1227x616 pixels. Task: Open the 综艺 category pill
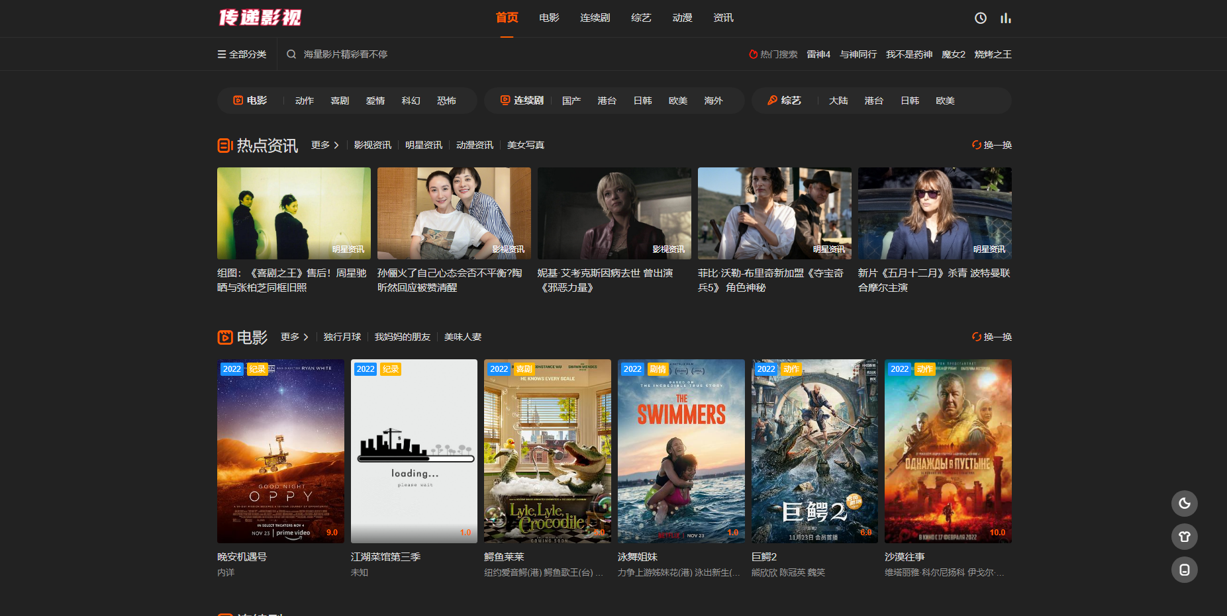[784, 101]
